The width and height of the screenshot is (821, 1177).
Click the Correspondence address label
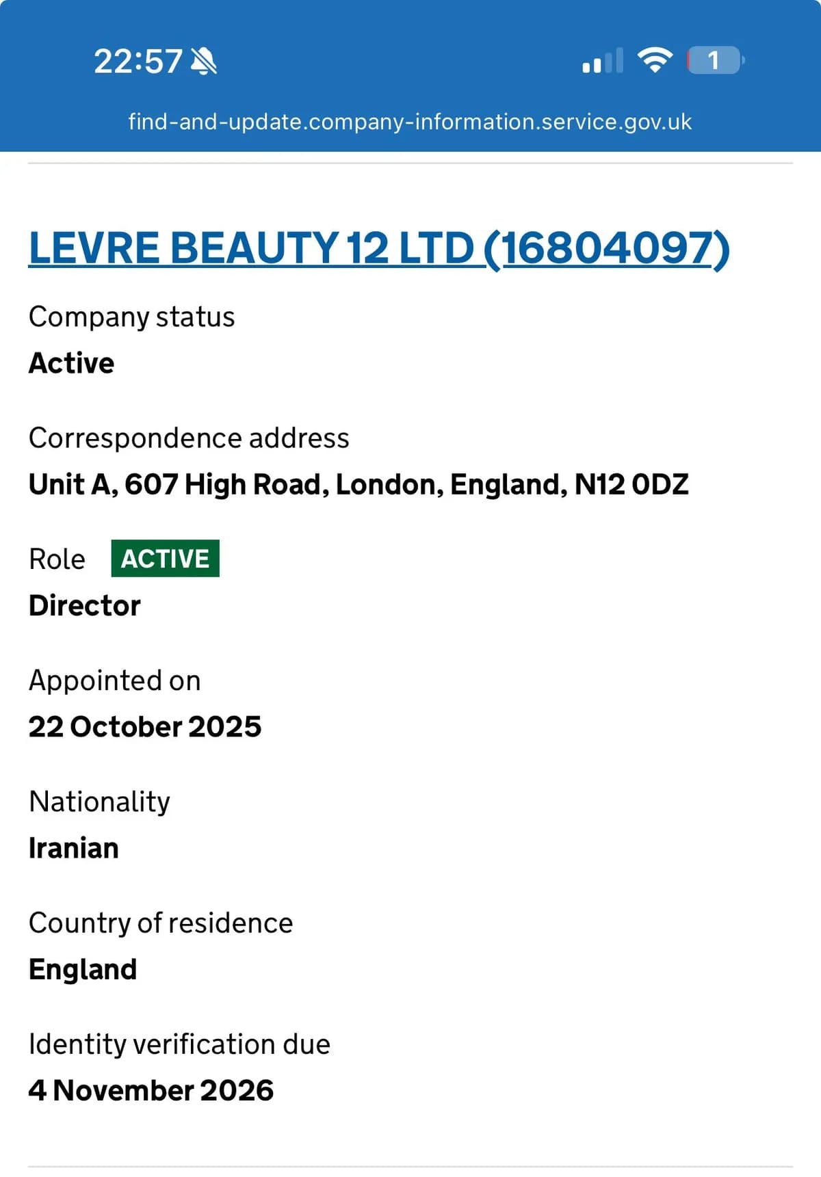click(x=189, y=438)
